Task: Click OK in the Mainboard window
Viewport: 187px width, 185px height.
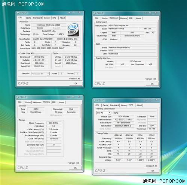Action: (152, 84)
